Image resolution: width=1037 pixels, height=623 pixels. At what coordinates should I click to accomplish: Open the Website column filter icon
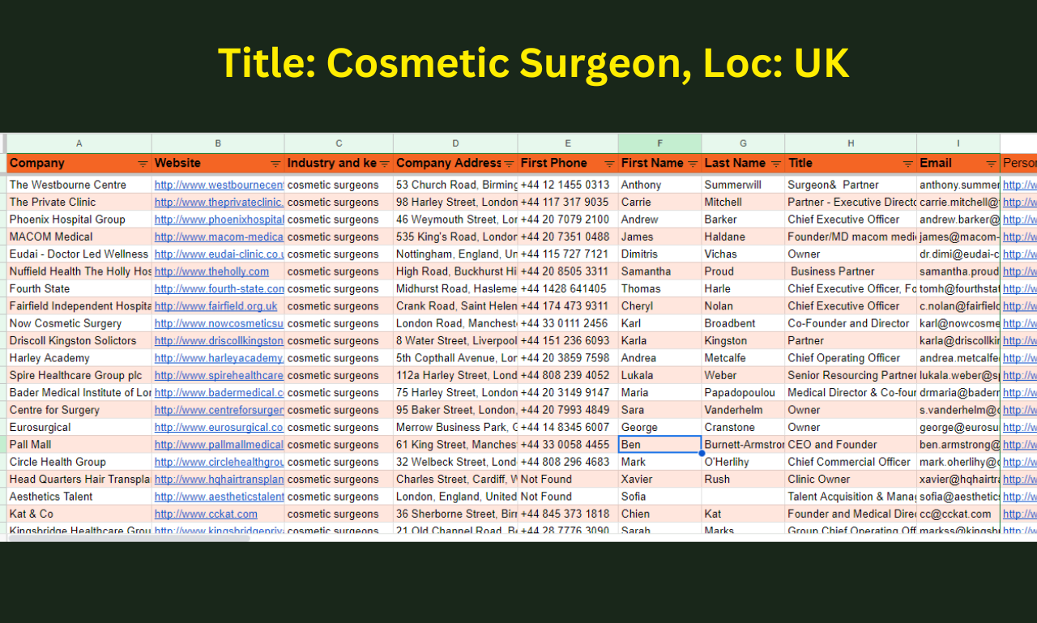pyautogui.click(x=275, y=164)
